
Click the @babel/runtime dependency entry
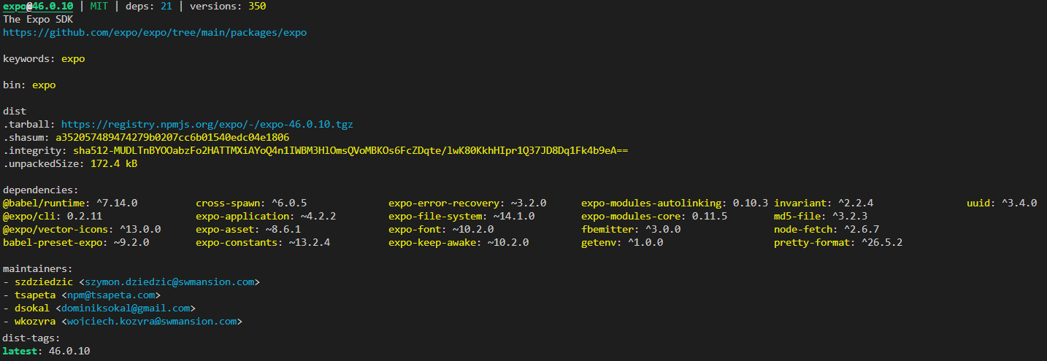[x=70, y=203]
